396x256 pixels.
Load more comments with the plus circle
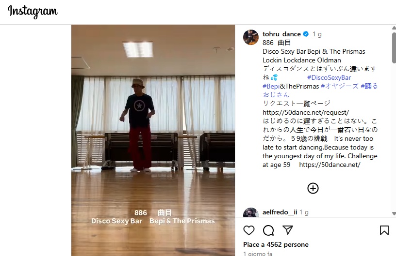click(x=313, y=188)
